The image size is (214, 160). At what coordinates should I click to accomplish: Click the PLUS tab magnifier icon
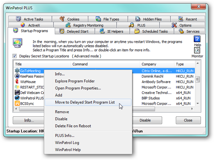click(131, 25)
